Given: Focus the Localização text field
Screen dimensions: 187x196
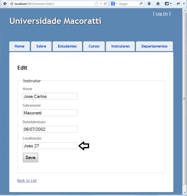Looking at the screenshot, I should tap(50, 146).
